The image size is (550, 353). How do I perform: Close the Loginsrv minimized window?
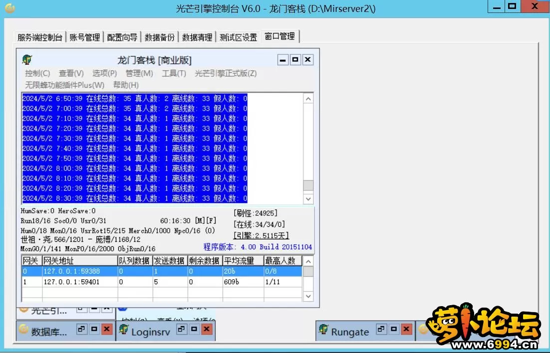tap(207, 329)
